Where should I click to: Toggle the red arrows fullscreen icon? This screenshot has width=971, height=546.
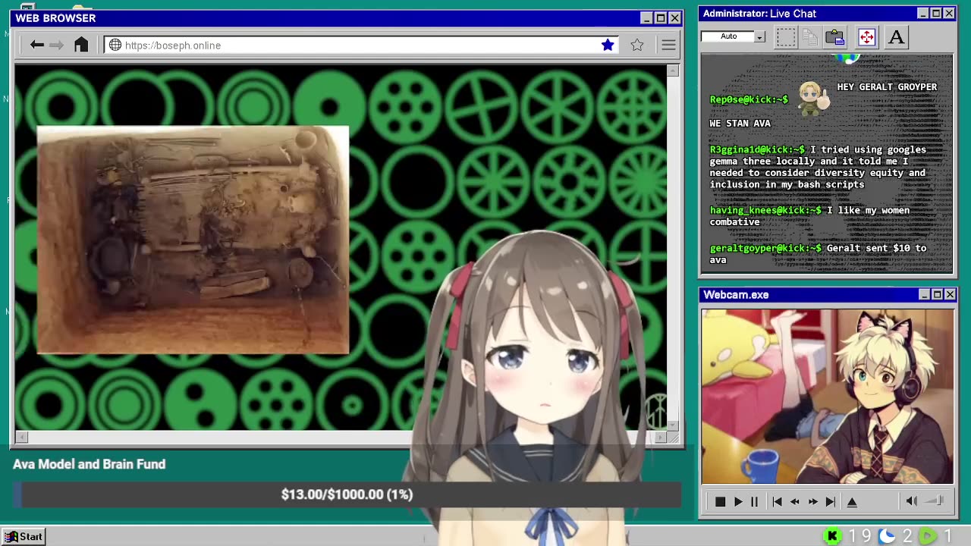click(866, 36)
